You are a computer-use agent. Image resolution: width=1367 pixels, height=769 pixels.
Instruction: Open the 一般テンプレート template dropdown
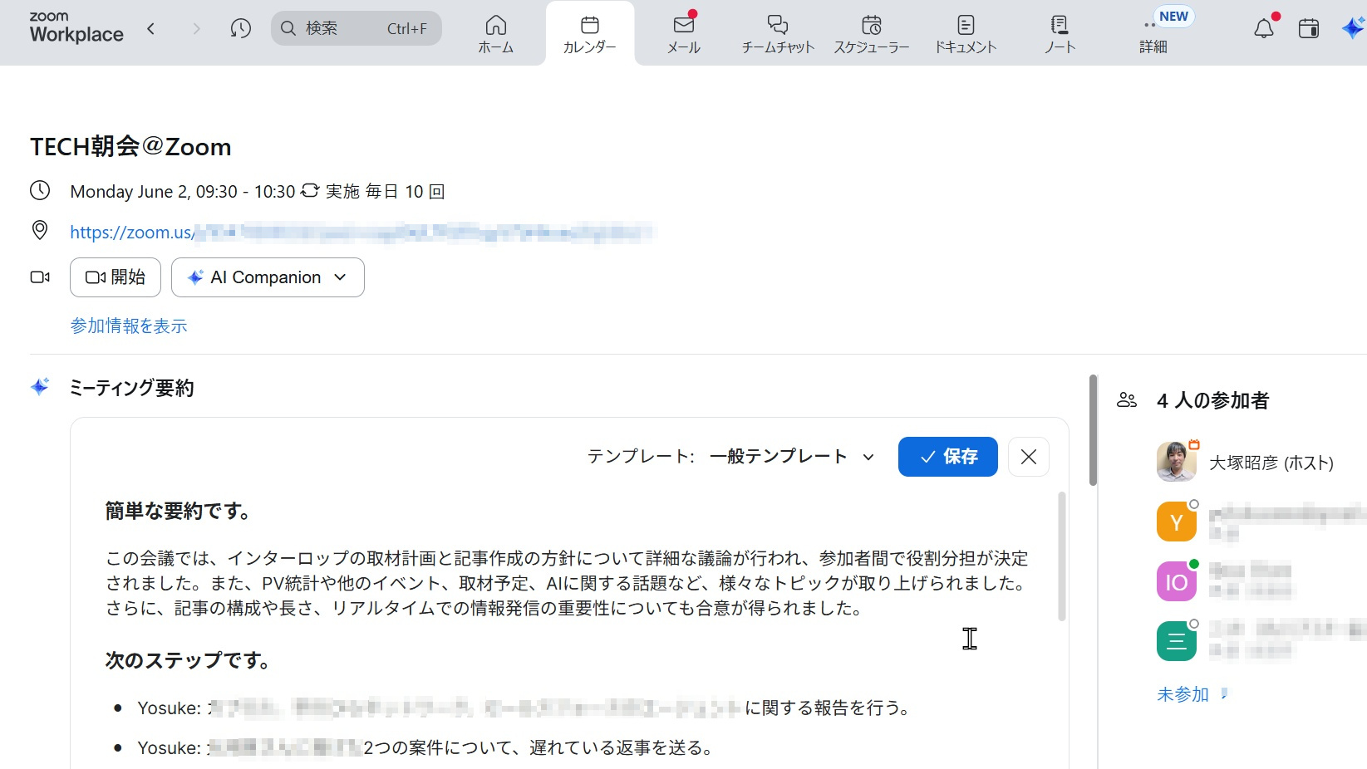792,456
